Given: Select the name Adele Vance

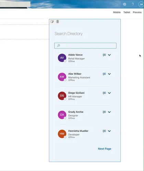Looking at the screenshot, I should click(75, 55).
